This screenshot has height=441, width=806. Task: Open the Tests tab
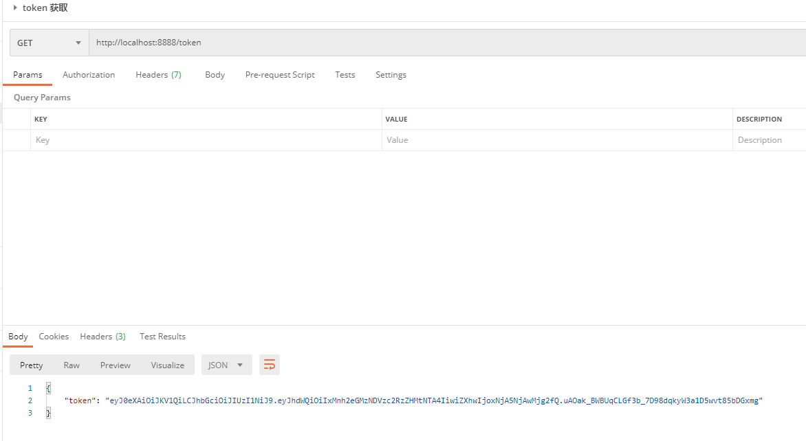pos(345,75)
